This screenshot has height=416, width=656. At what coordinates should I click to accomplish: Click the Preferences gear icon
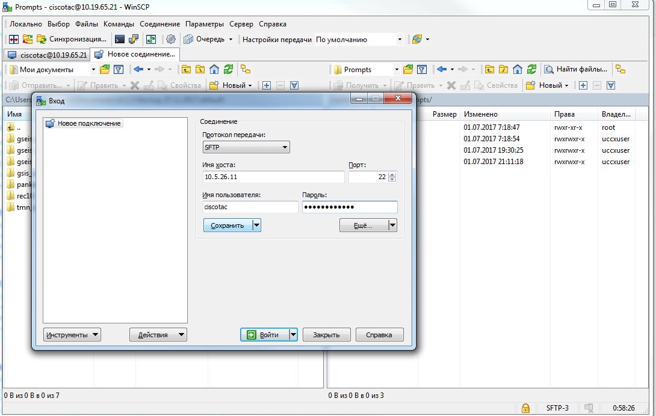[171, 39]
